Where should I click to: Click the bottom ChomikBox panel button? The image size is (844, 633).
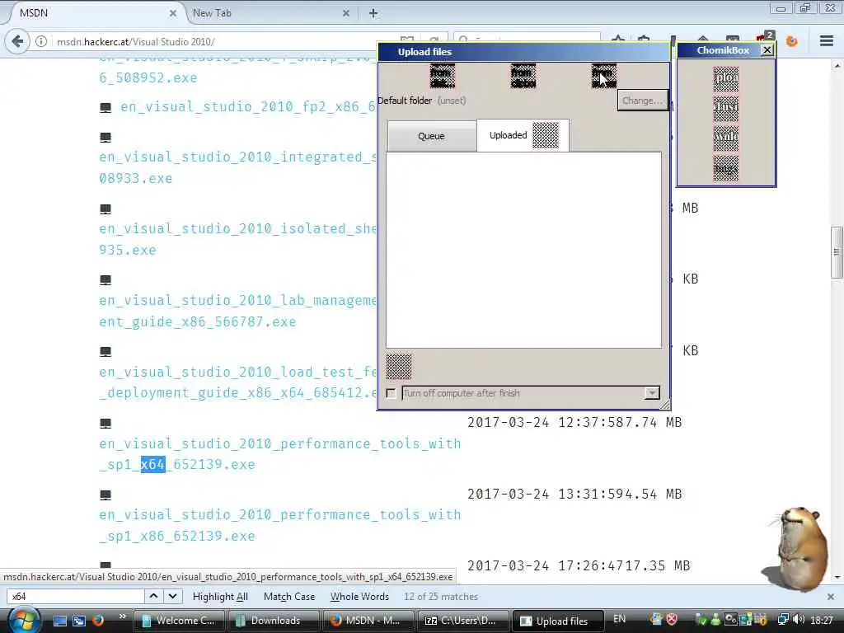pos(725,168)
